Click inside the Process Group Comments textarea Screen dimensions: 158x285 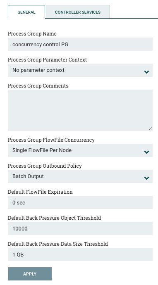pos(80,110)
